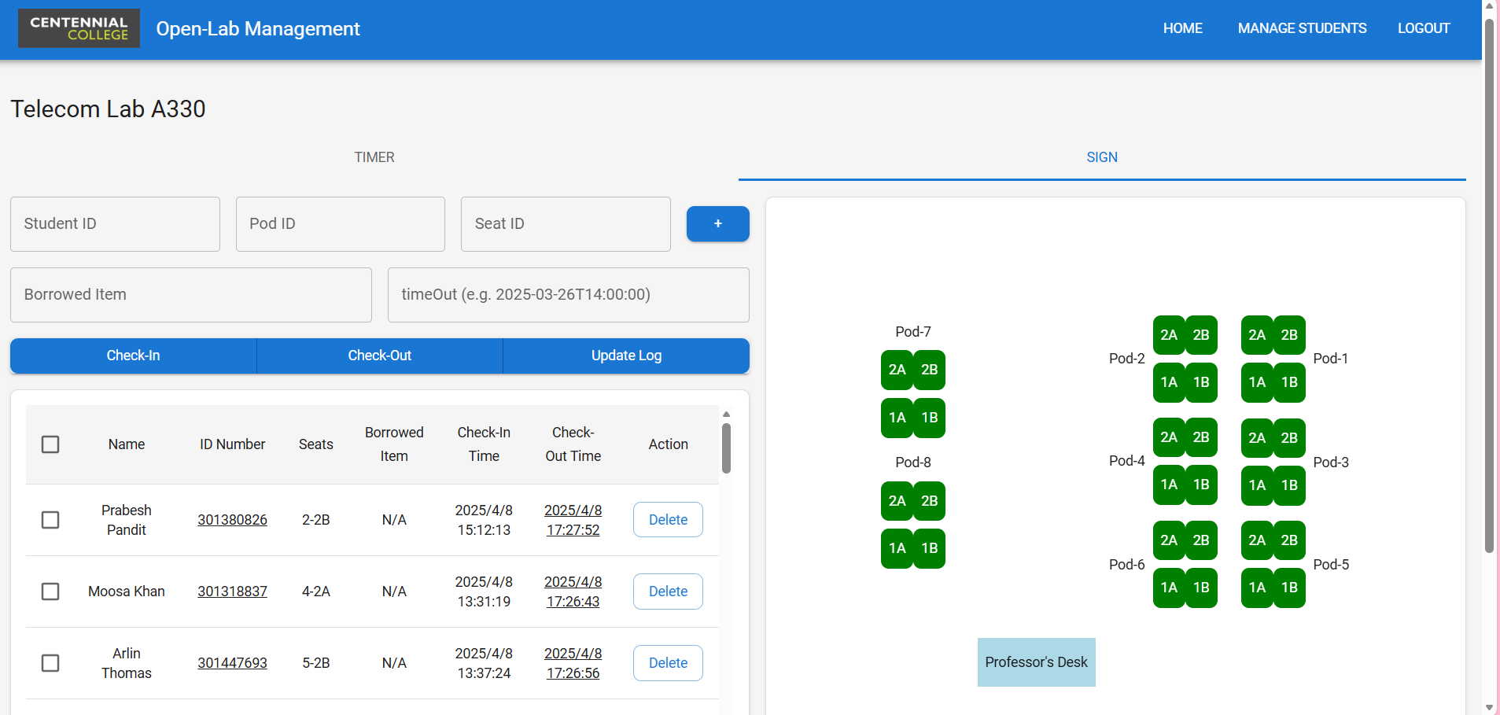Click the Professor's Desk area
The width and height of the screenshot is (1500, 715).
1036,662
